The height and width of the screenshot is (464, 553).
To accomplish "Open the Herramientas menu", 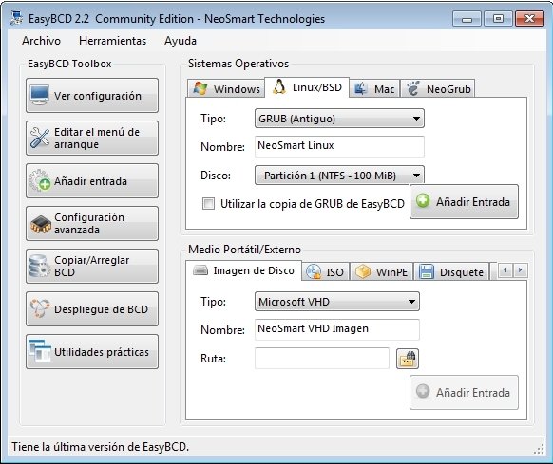I will (x=112, y=41).
